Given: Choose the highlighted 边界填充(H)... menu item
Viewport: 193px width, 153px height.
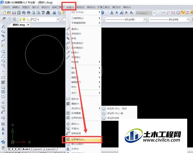Looking at the screenshot, I should pos(83,140).
